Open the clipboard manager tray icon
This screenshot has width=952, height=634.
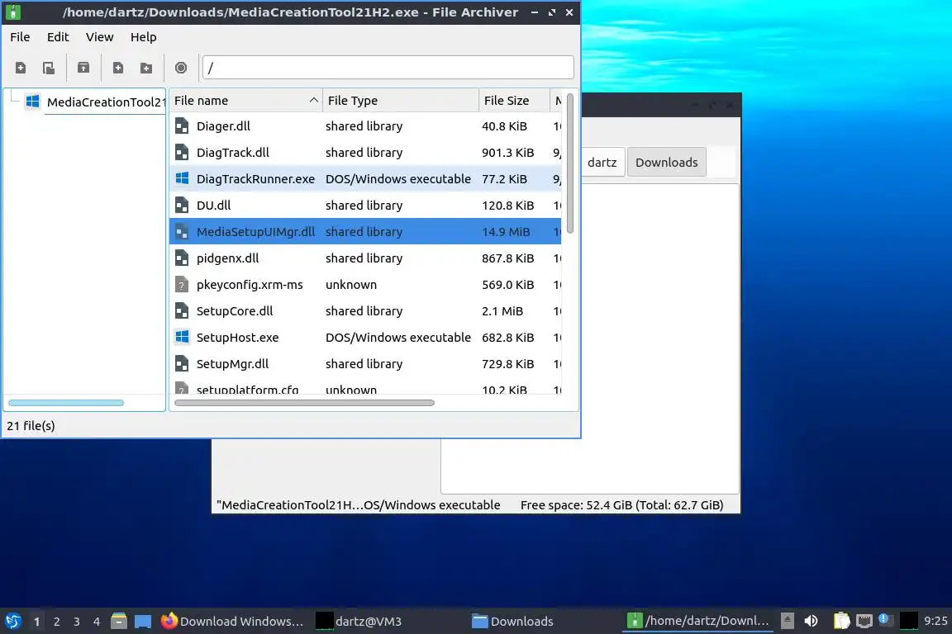[841, 621]
